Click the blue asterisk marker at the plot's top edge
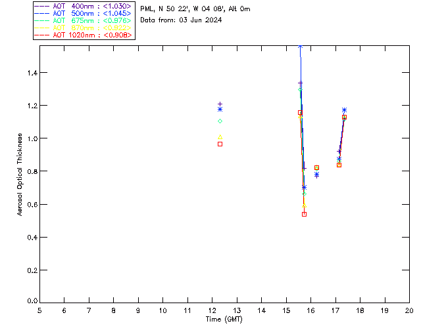 [x=300, y=47]
